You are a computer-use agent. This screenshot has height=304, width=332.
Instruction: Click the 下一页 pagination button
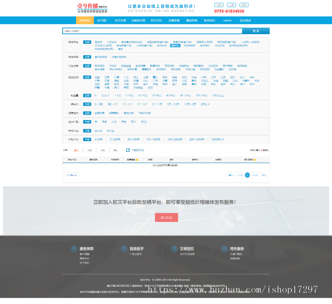255,175
